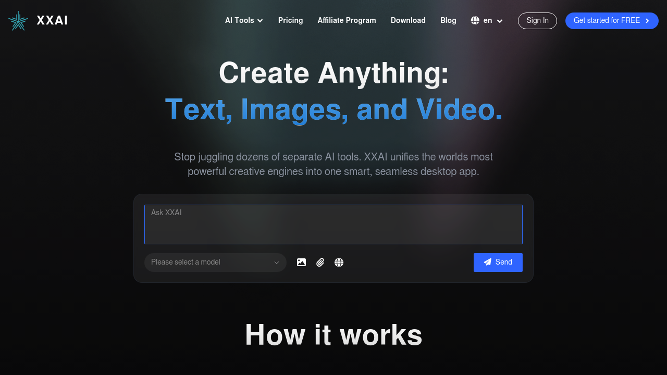The image size is (667, 375).
Task: Click the paperclip attachment icon
Action: [320, 262]
